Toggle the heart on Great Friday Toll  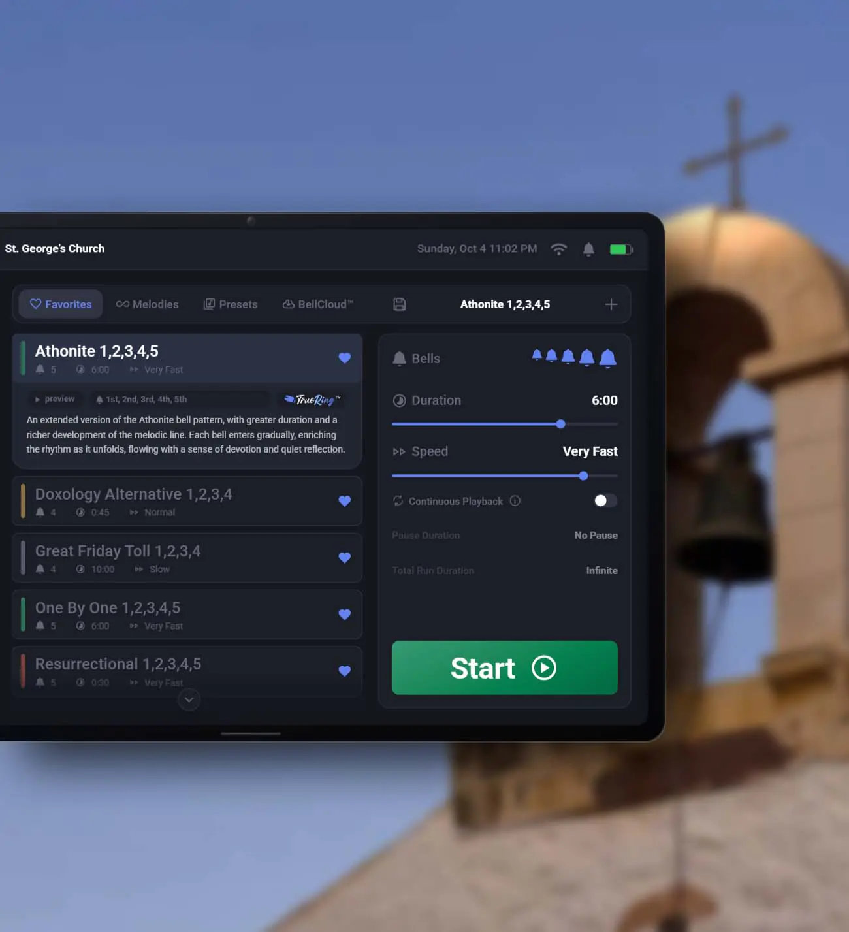pos(345,558)
